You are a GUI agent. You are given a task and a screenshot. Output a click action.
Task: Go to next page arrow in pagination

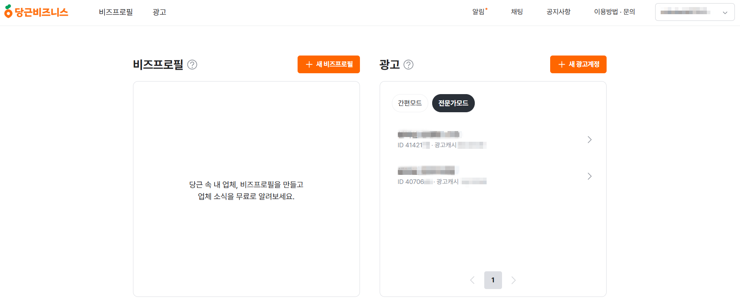513,280
